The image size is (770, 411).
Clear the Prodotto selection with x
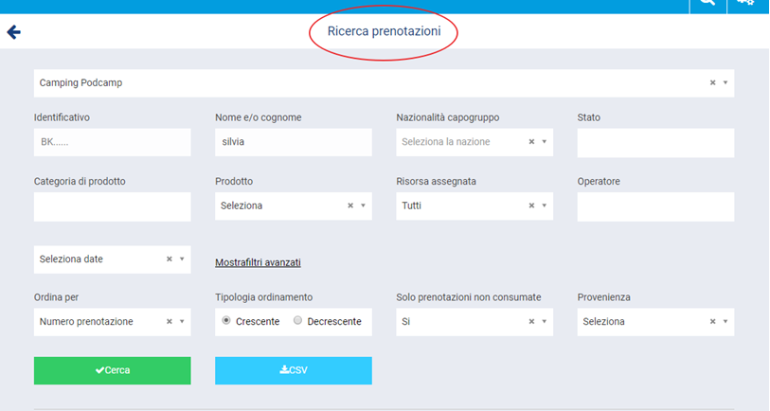[x=350, y=205]
